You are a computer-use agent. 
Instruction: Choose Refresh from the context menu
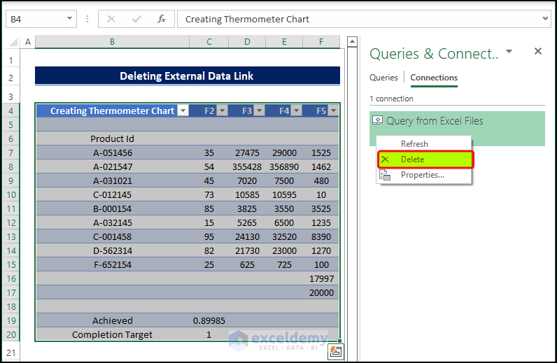[414, 144]
